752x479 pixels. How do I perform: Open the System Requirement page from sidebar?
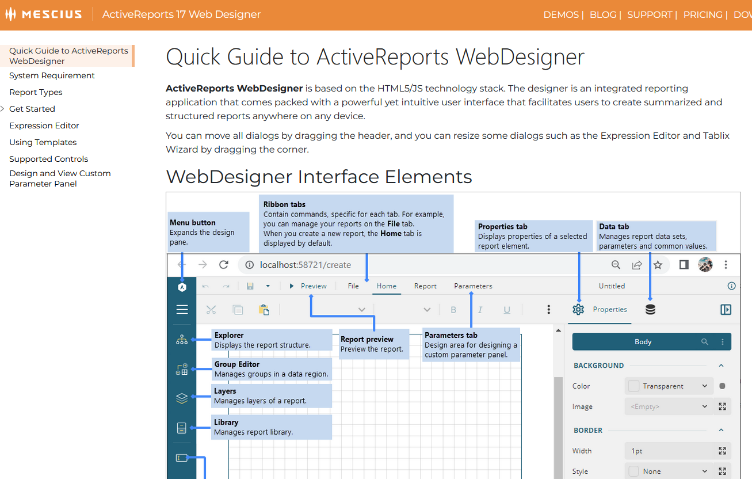point(52,75)
